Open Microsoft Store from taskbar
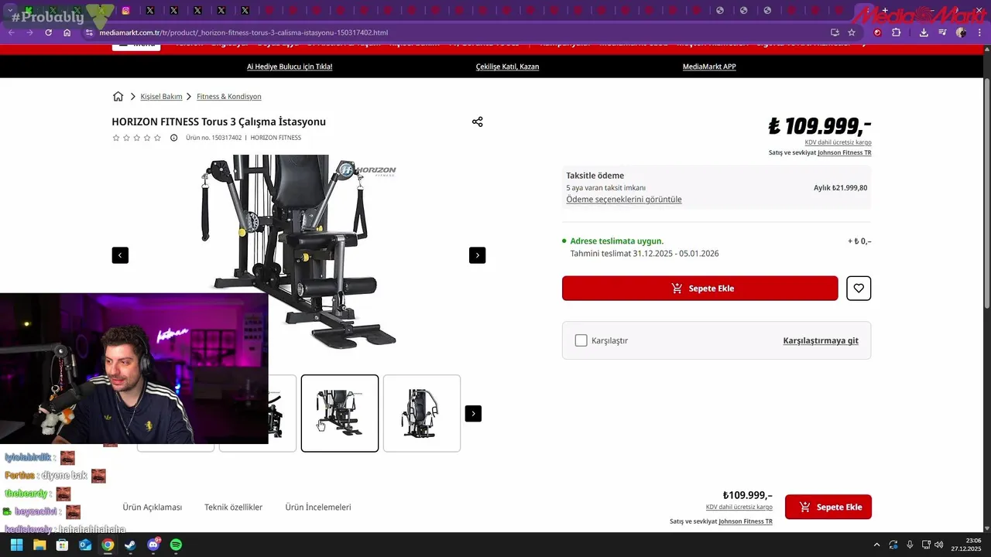991x557 pixels. pyautogui.click(x=62, y=545)
